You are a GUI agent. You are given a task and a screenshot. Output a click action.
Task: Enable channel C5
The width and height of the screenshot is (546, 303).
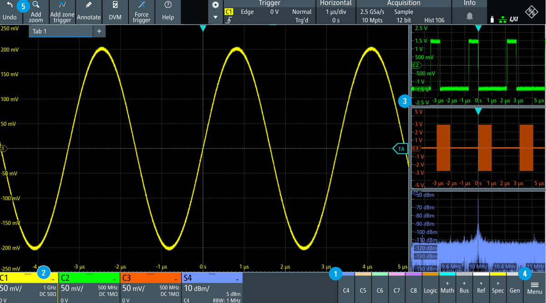[363, 287]
